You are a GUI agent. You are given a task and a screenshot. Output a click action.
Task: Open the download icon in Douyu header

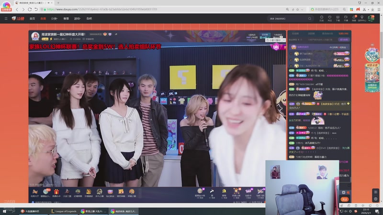pos(338,19)
